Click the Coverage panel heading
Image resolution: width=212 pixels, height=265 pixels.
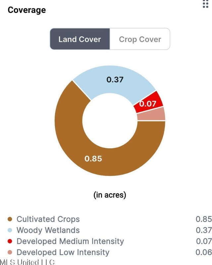27,10
